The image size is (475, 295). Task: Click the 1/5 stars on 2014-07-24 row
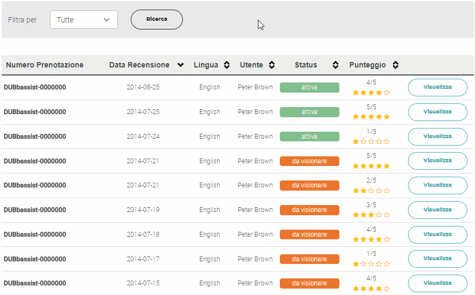click(371, 142)
